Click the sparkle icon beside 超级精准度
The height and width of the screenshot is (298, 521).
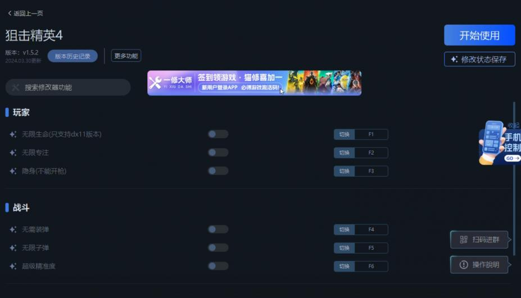click(13, 266)
